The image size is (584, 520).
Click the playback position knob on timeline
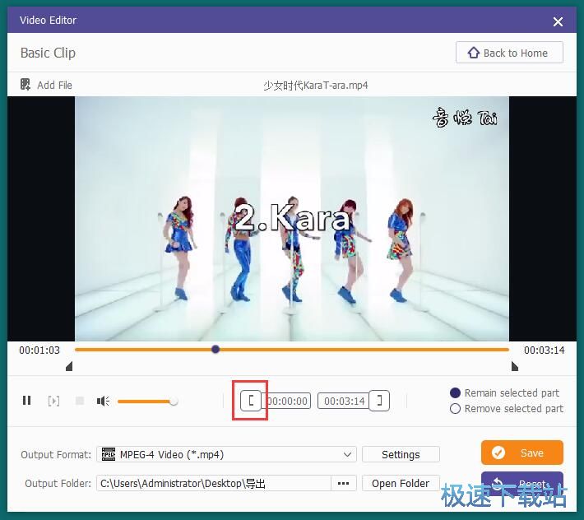click(216, 349)
